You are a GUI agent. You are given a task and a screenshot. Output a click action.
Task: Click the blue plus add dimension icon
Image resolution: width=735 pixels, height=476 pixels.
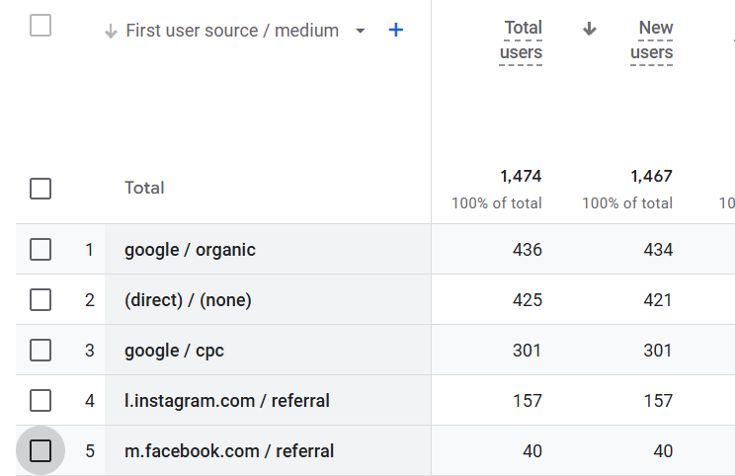(396, 31)
